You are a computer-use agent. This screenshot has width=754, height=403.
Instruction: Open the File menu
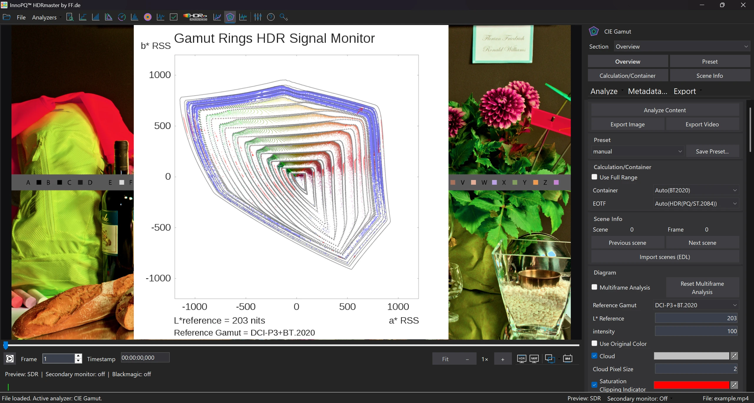pos(21,17)
